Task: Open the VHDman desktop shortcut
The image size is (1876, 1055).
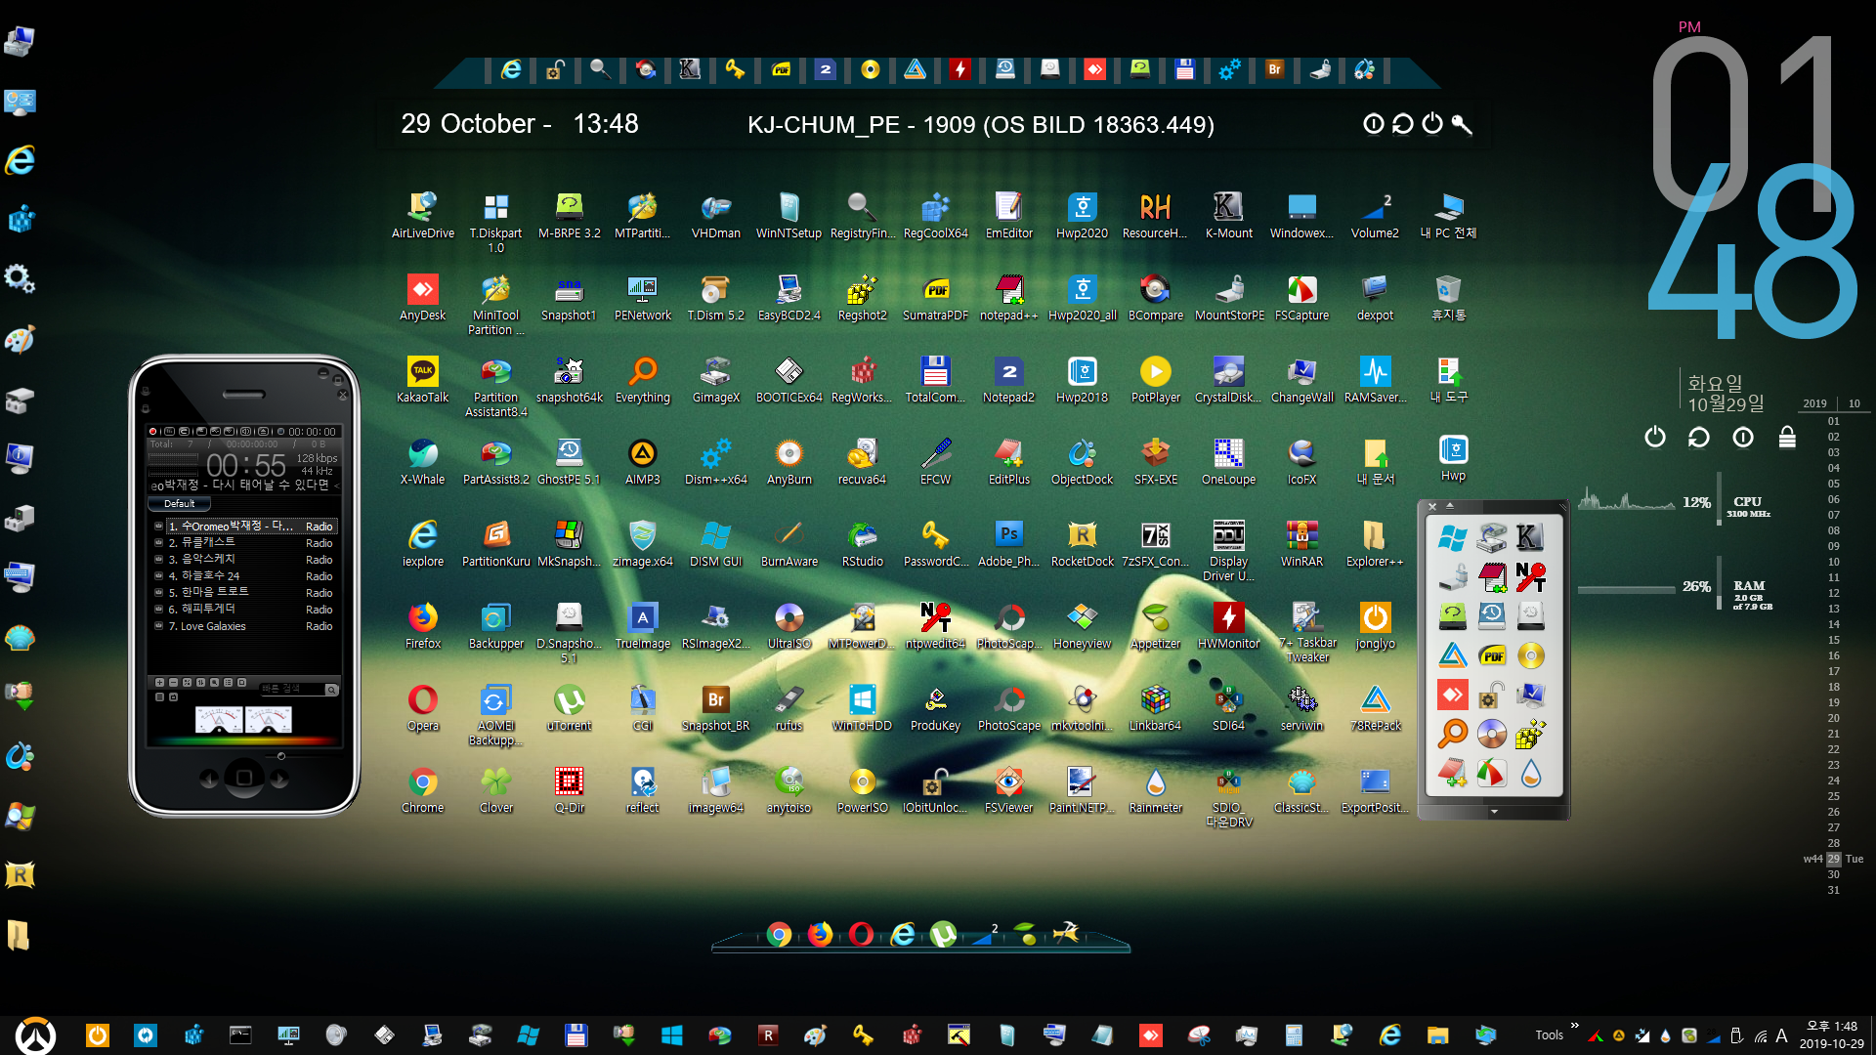Action: tap(715, 216)
